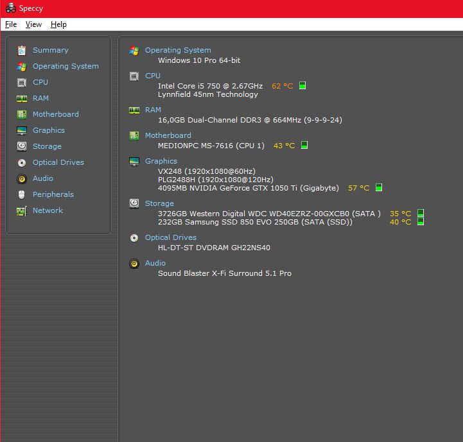The width and height of the screenshot is (463, 442).
Task: Click the green temperature indicator next to 35 °C
Action: click(x=421, y=213)
